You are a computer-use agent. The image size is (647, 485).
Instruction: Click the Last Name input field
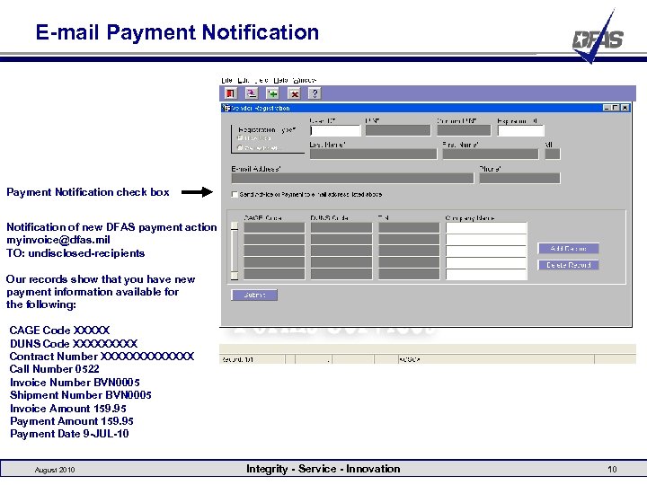[x=373, y=154]
